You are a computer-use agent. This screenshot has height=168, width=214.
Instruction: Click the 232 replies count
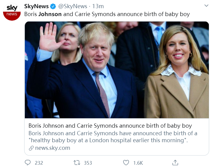(39, 163)
